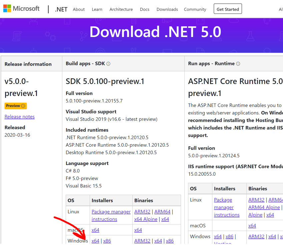Open the .NET home link
283x245 pixels.
[61, 9]
